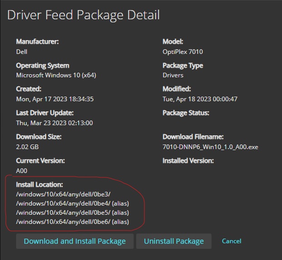282x260 pixels.
Task: Click the Modified label
Action: point(177,89)
